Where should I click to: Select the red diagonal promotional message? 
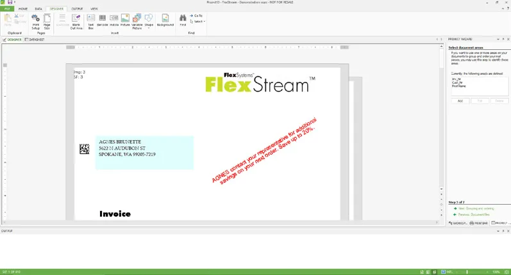[x=264, y=151]
